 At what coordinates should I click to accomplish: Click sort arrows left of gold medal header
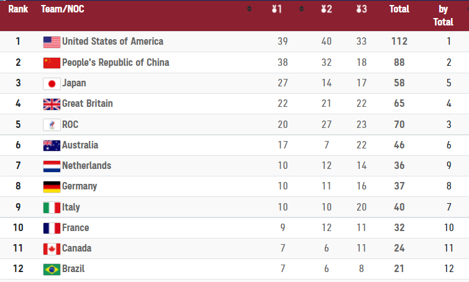(x=250, y=9)
